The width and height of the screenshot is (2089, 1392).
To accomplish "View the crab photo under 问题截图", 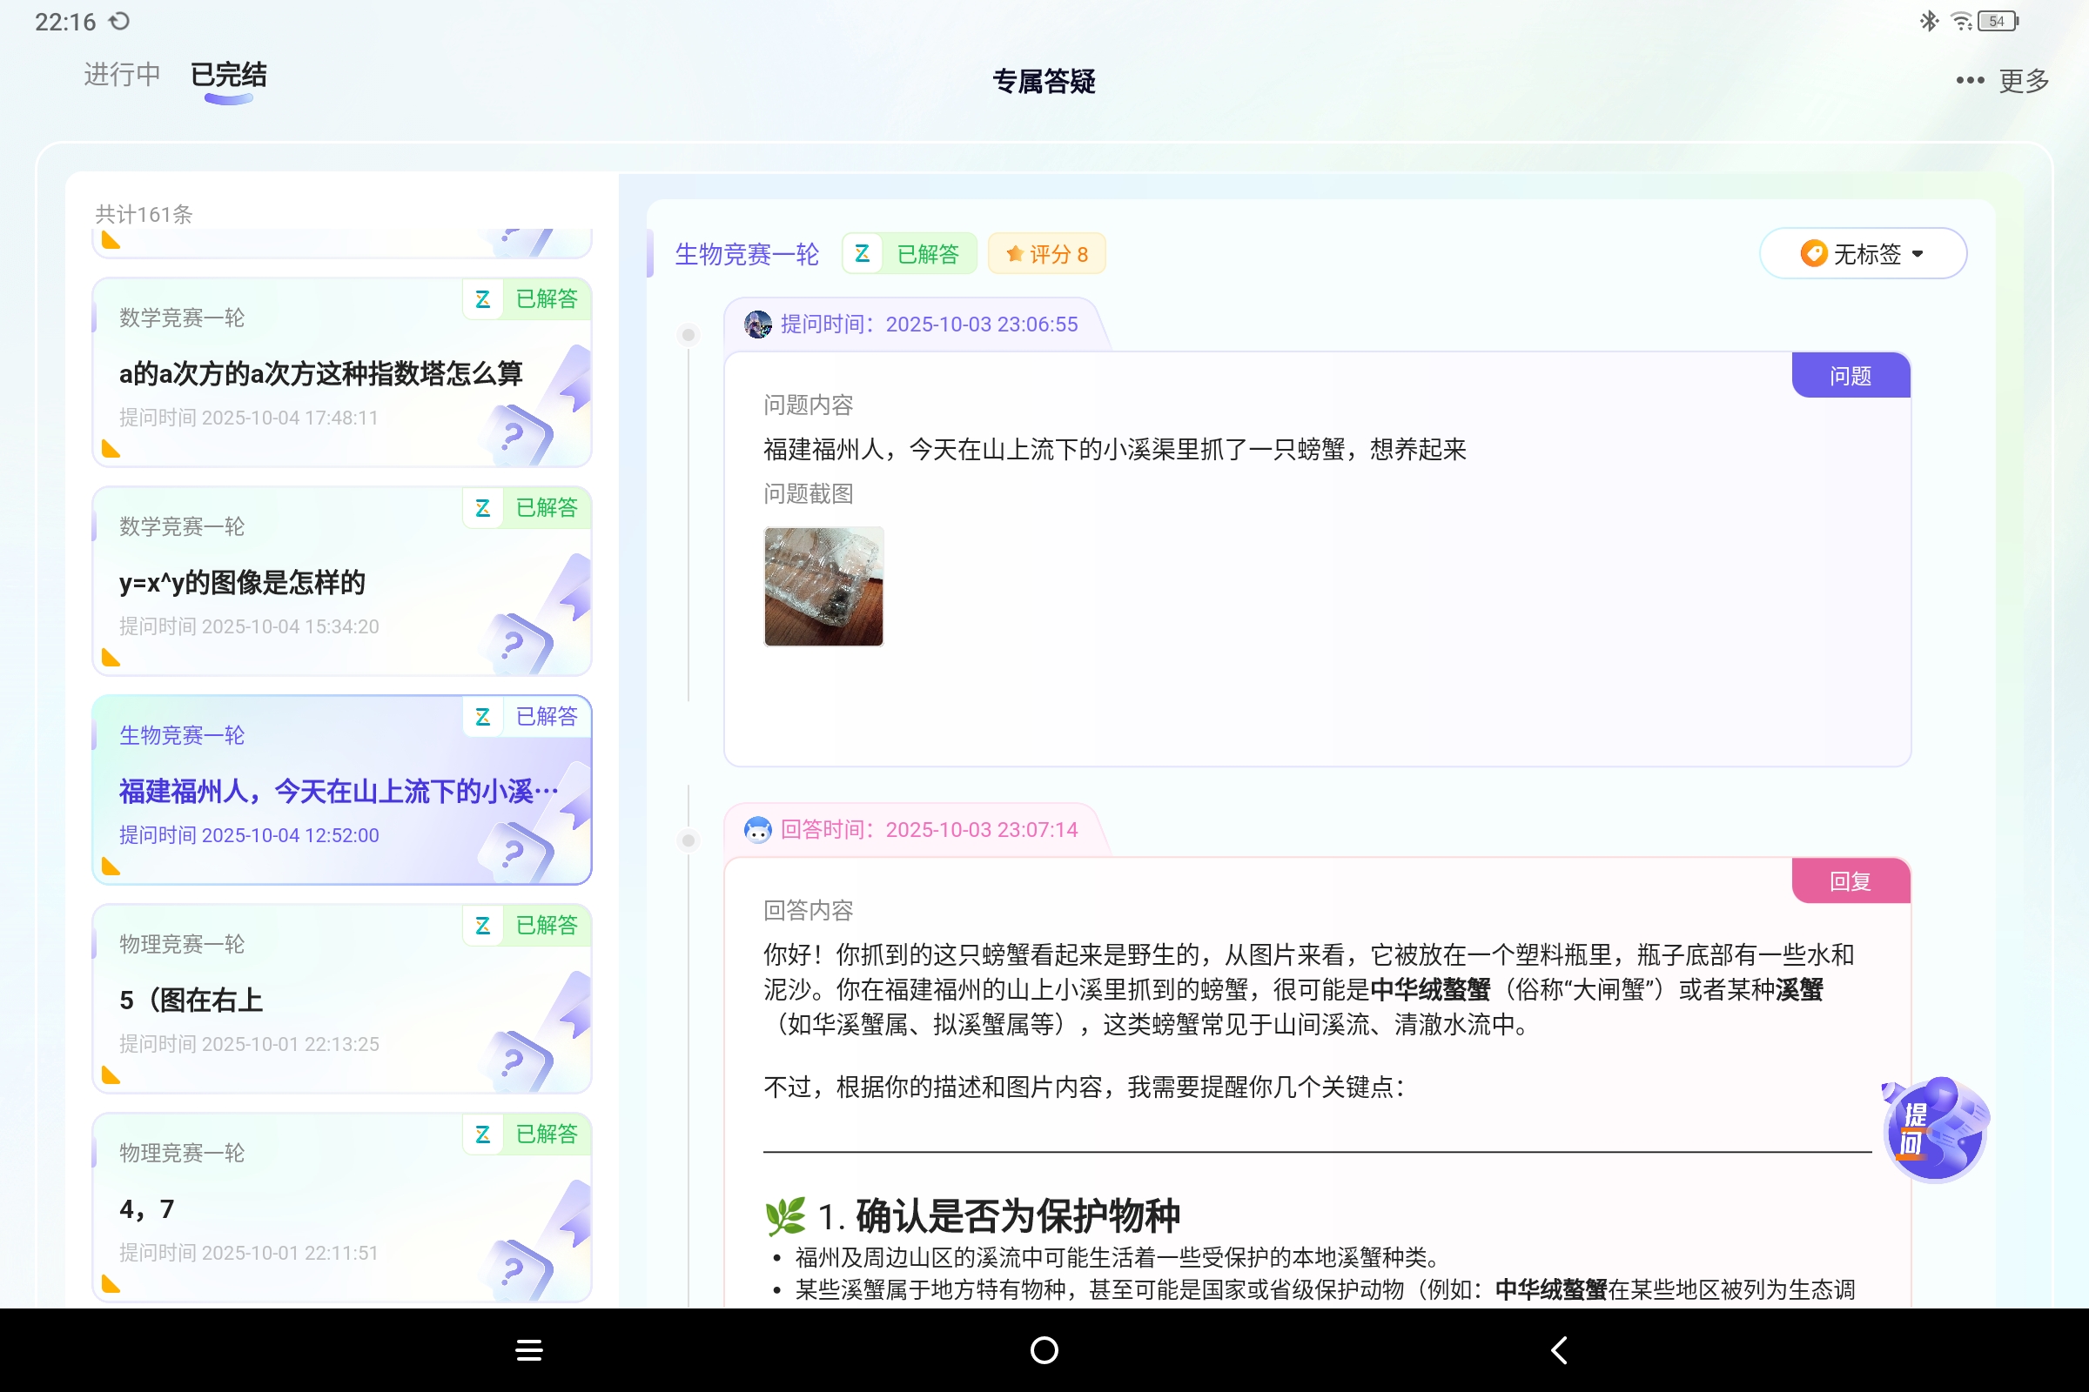I will point(823,586).
